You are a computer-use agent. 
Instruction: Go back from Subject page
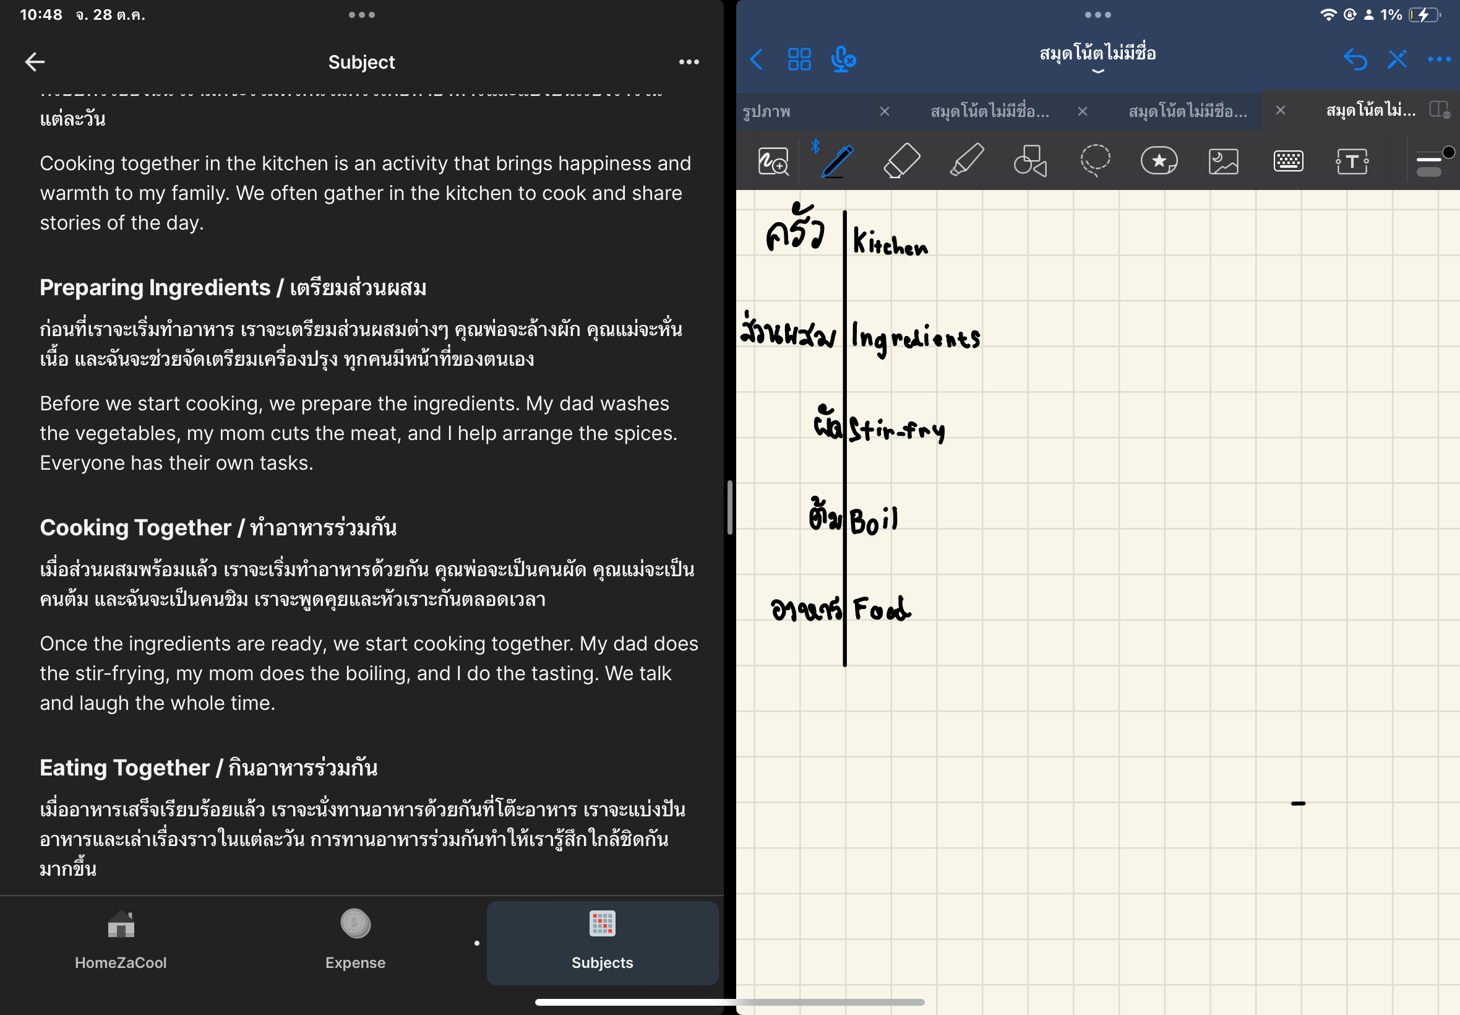click(35, 62)
